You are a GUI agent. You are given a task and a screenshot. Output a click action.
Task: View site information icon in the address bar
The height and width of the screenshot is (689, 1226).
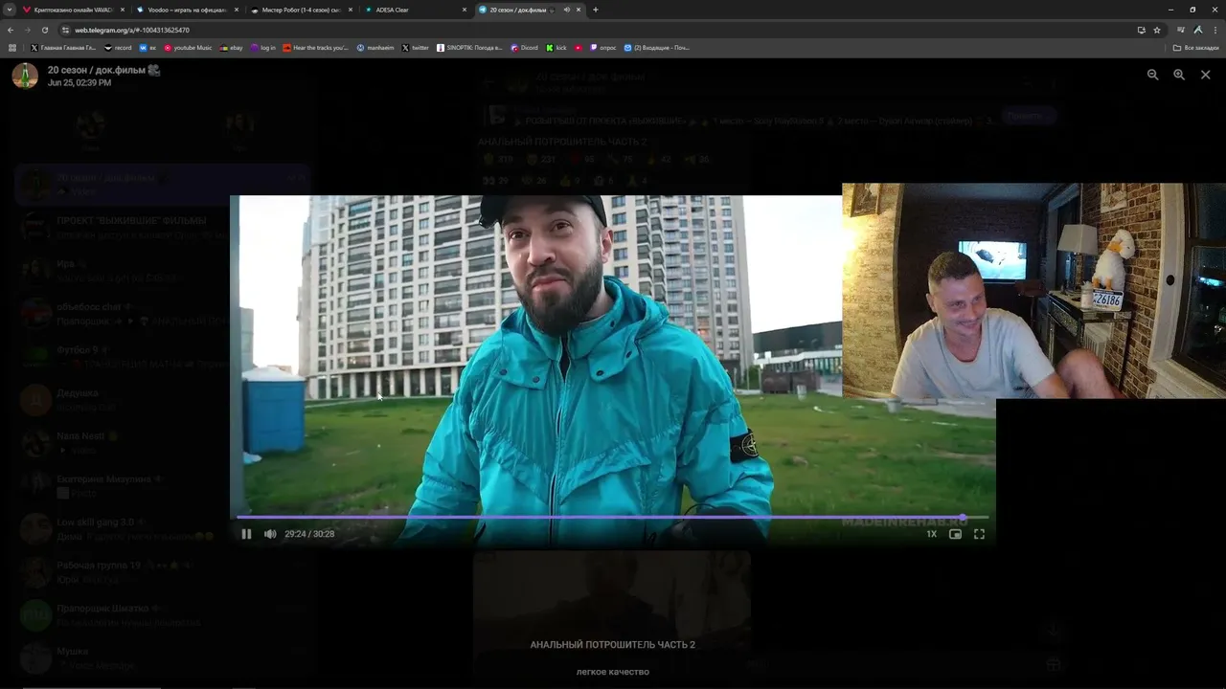(x=65, y=30)
